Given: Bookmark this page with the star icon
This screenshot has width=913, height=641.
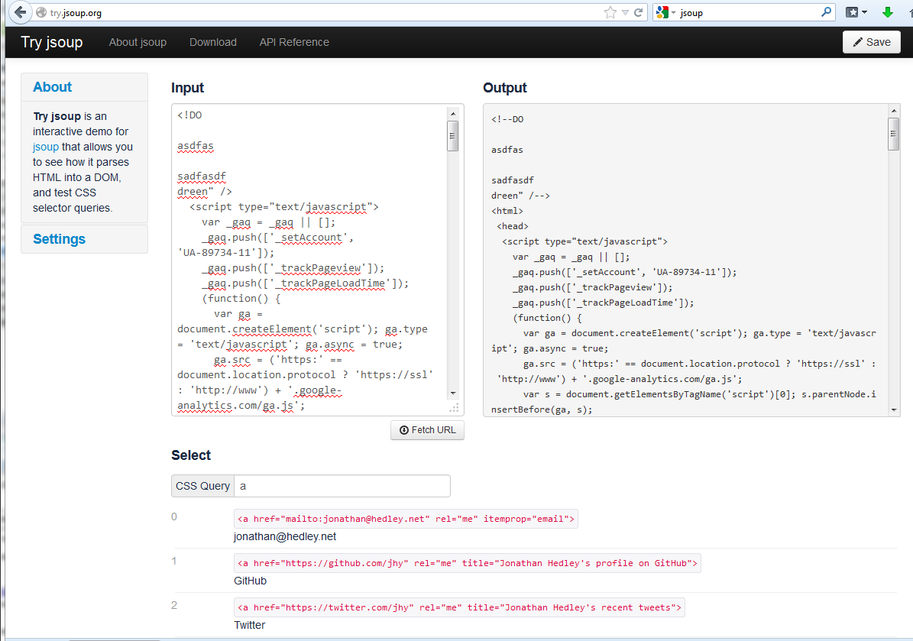Looking at the screenshot, I should [x=610, y=13].
